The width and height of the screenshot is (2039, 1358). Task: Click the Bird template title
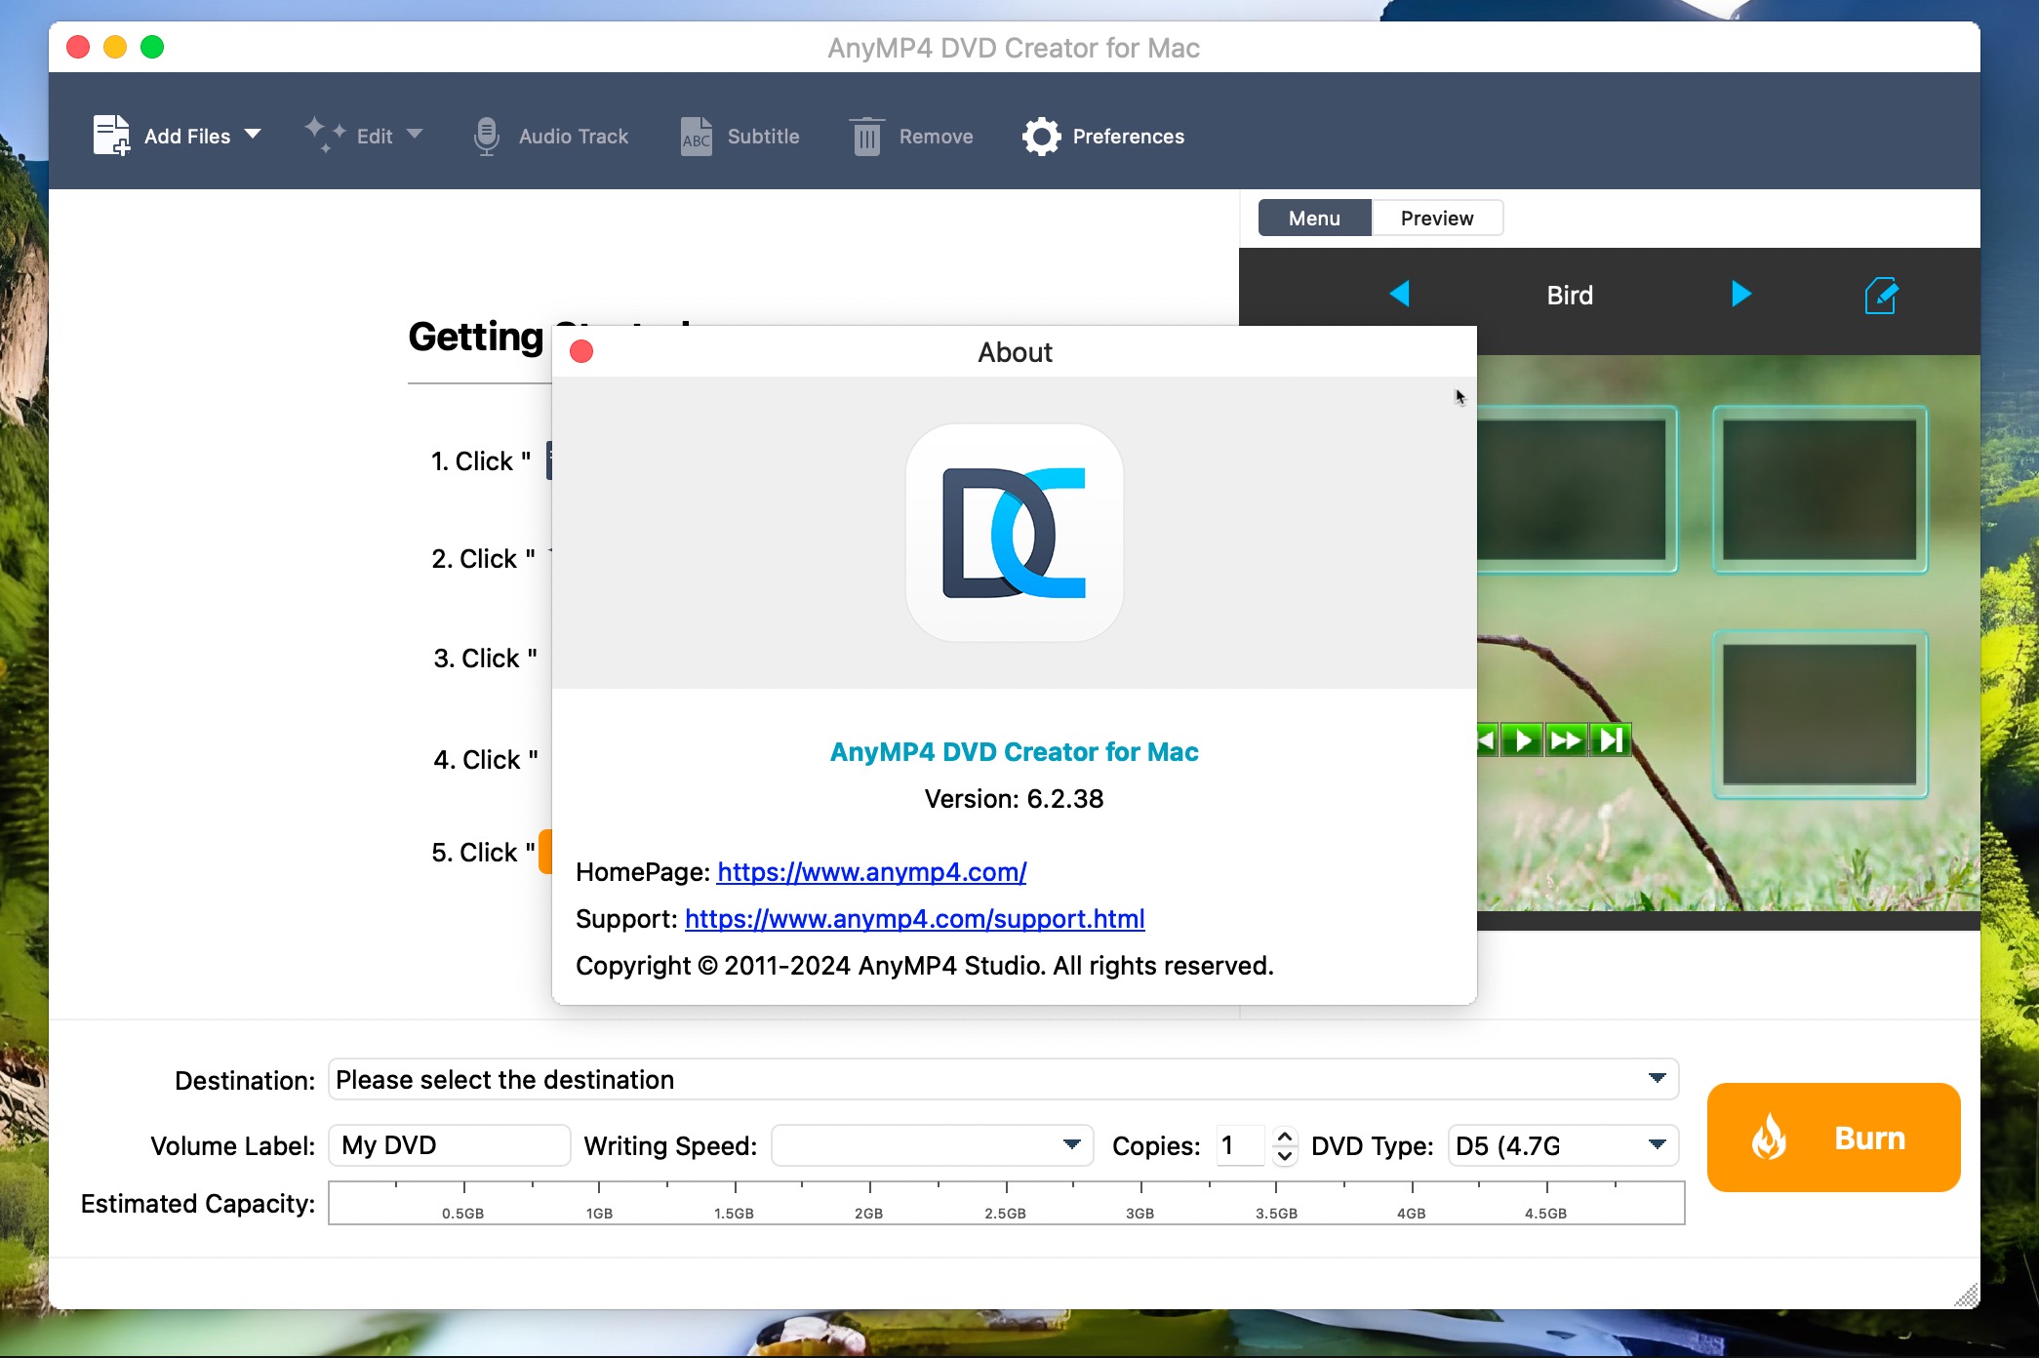point(1570,296)
